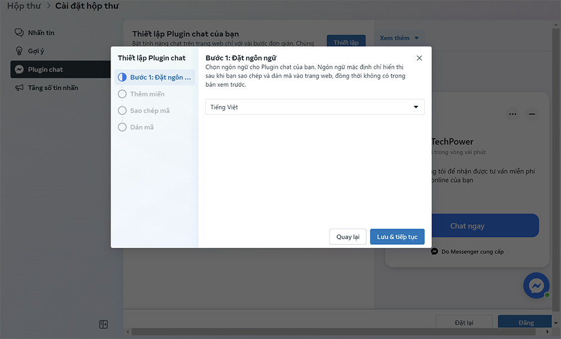Open the three-dots menu in chat preview
The height and width of the screenshot is (339, 561).
[513, 114]
